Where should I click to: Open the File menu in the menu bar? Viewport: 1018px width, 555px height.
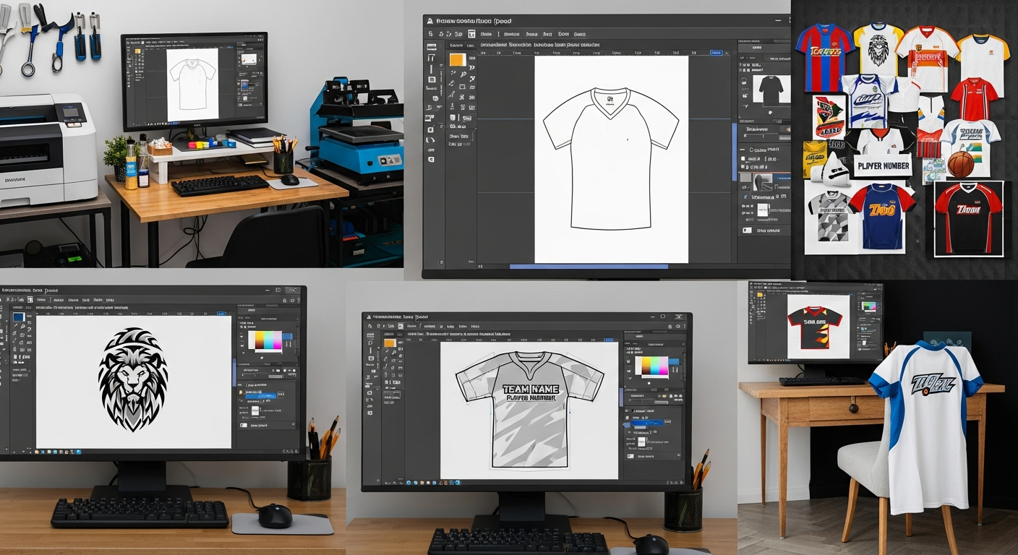(485, 34)
